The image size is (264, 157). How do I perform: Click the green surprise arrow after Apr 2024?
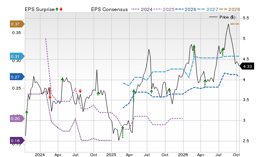tap(62, 79)
